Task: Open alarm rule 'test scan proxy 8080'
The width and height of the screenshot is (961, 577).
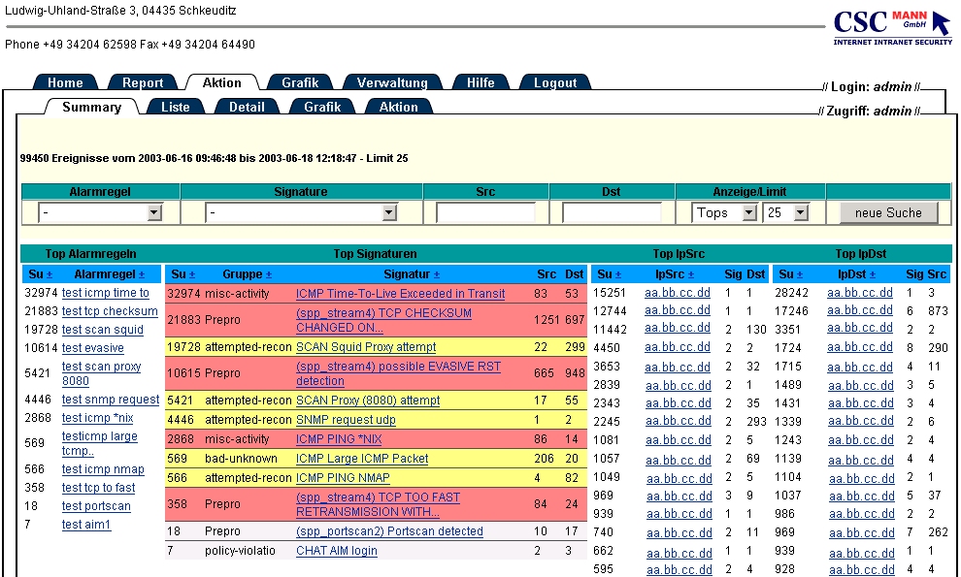Action: click(101, 373)
